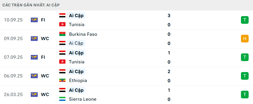Click highlighted Ai Cập in 06.09.25 match
Image resolution: width=253 pixels, height=104 pixels.
click(x=76, y=71)
